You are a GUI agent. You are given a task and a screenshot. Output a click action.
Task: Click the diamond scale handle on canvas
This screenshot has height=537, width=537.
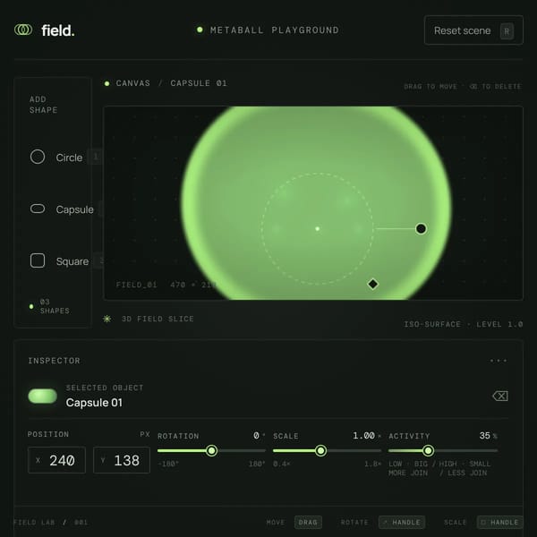coord(372,284)
